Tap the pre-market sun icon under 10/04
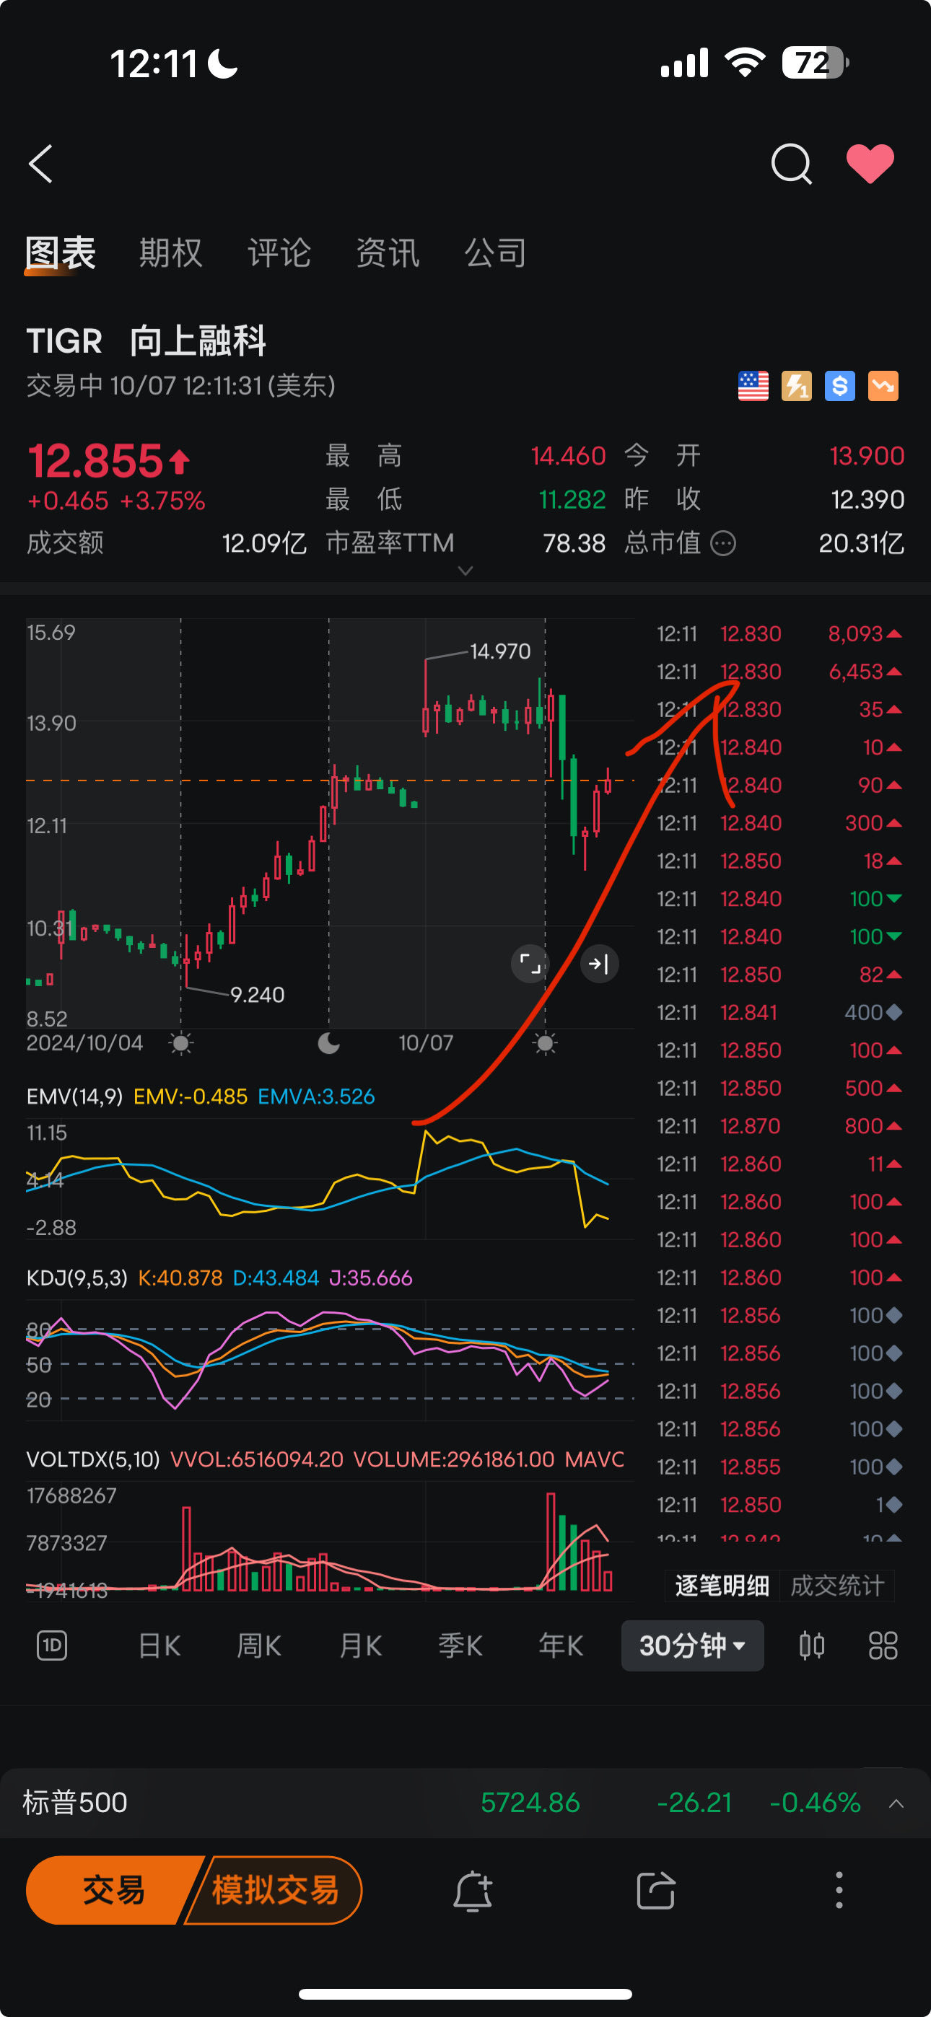931x2017 pixels. (x=181, y=1043)
